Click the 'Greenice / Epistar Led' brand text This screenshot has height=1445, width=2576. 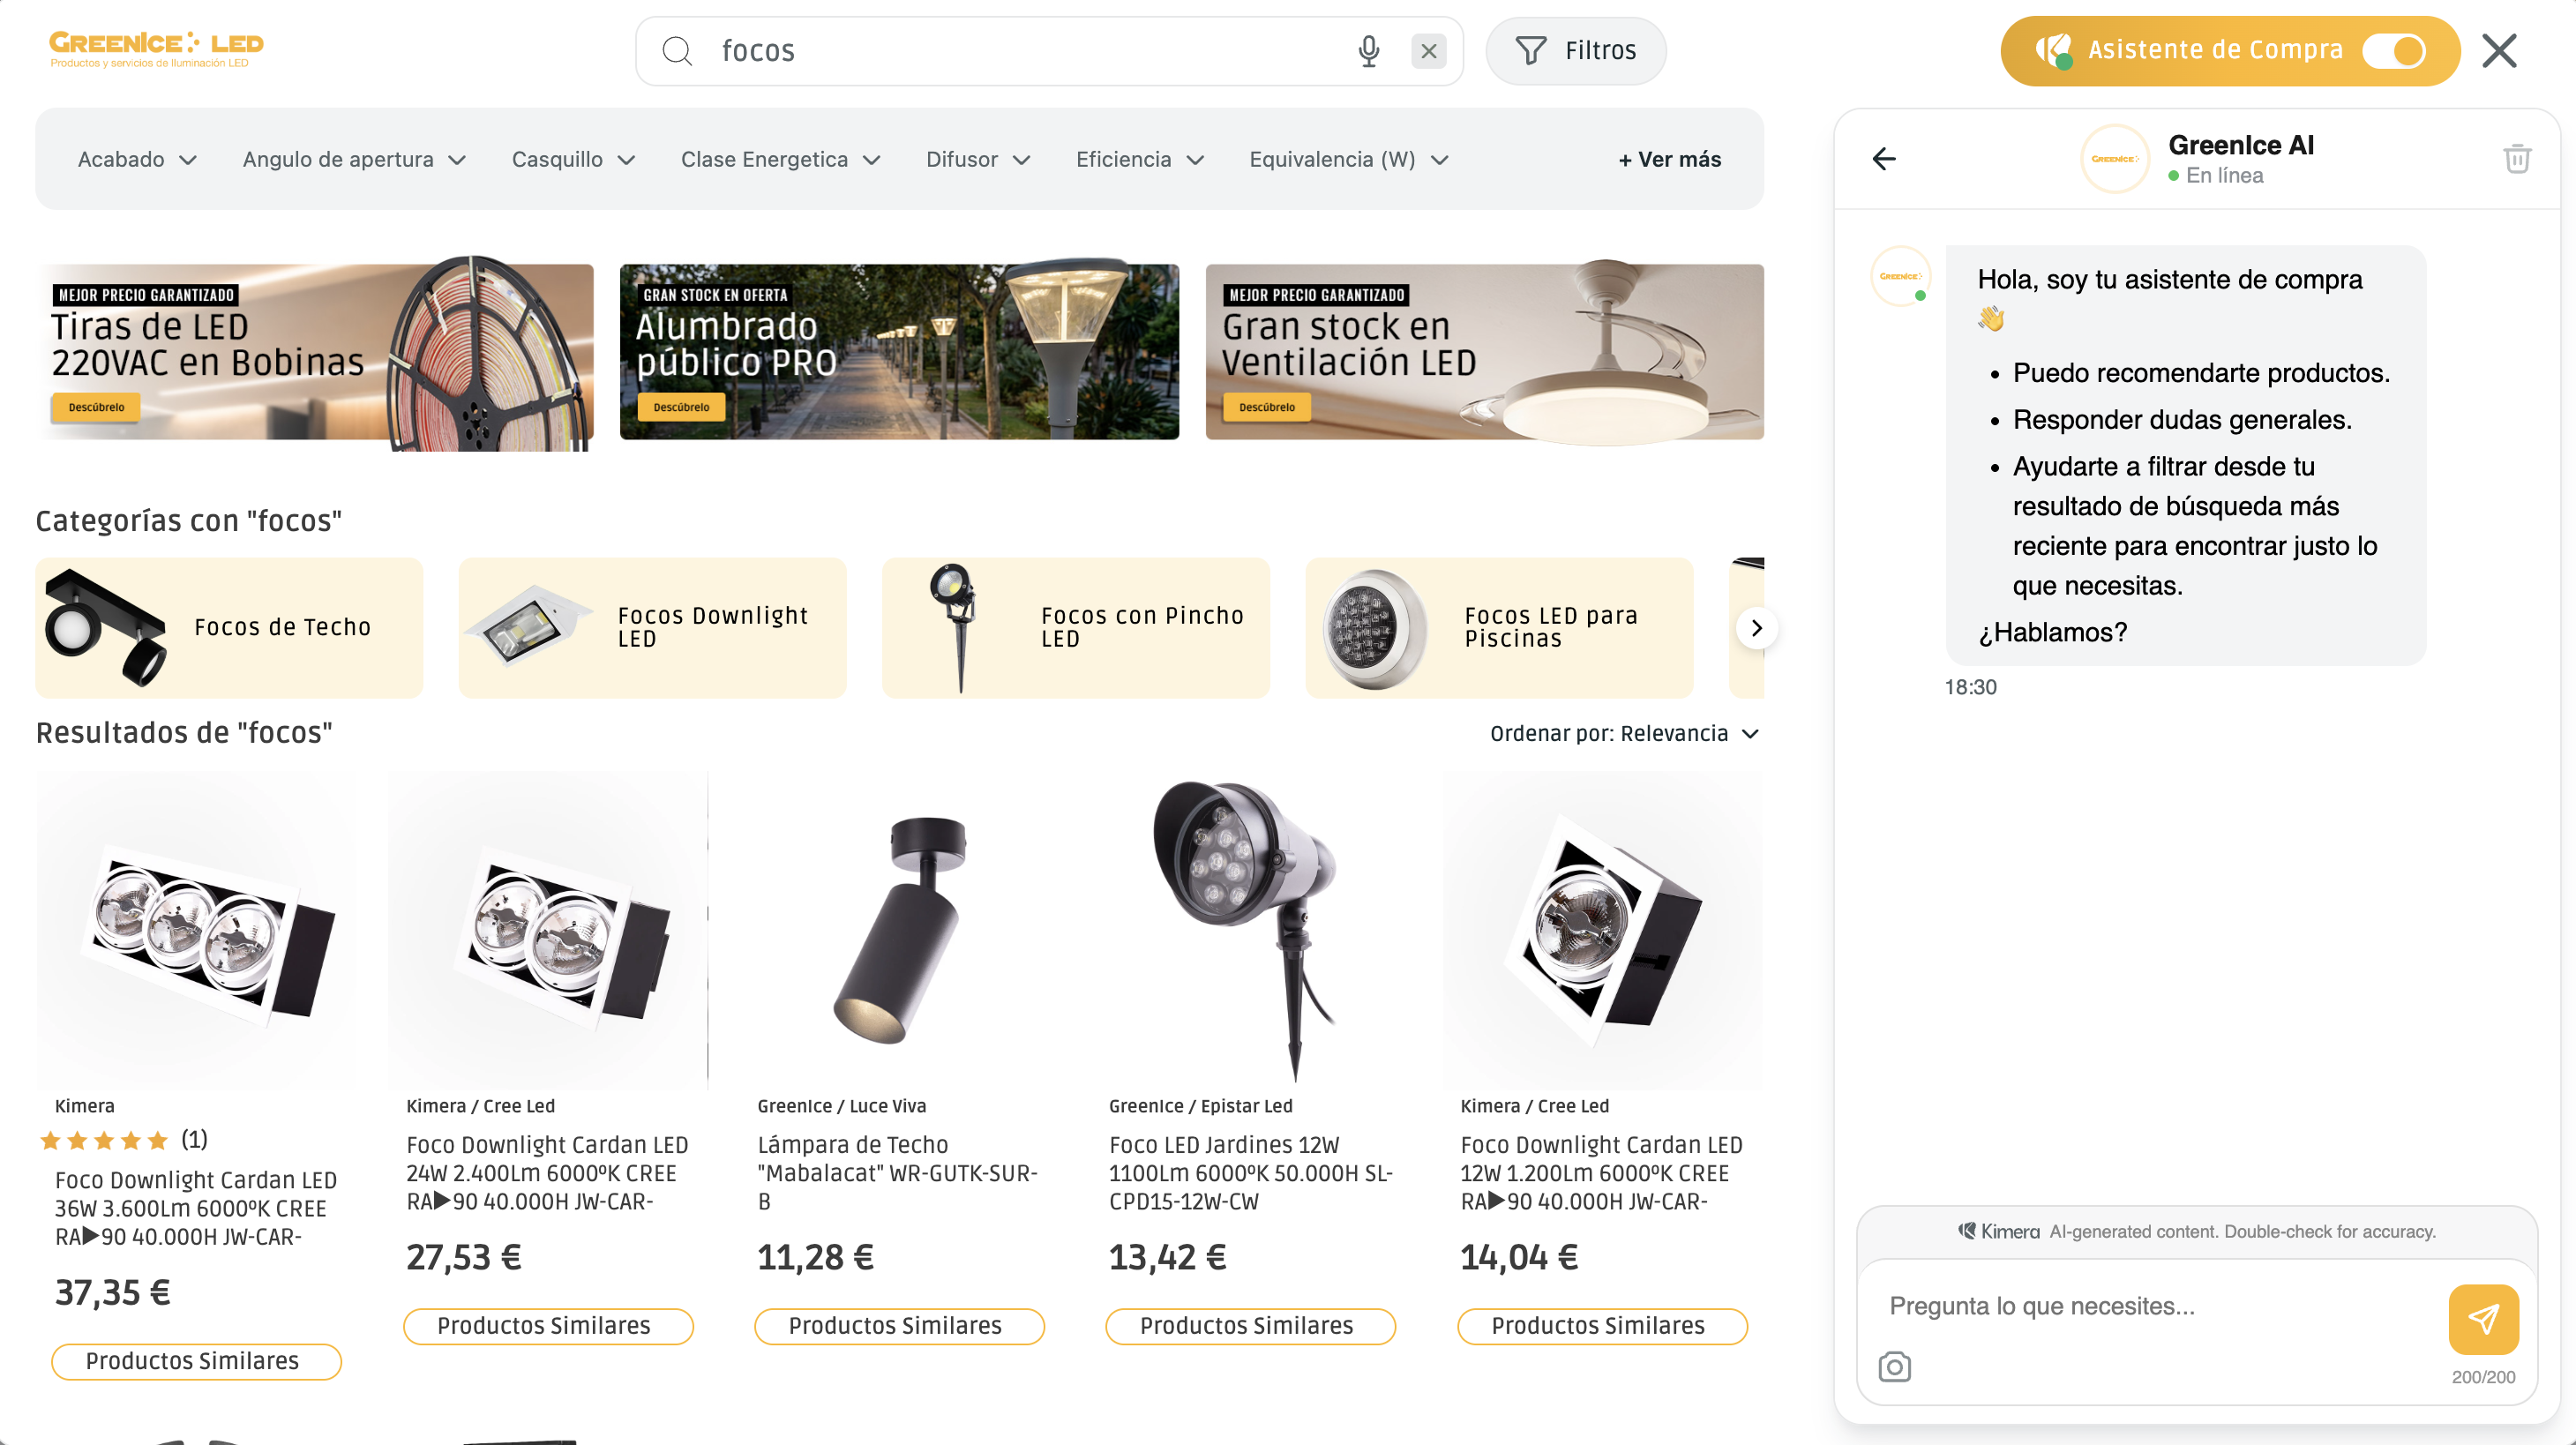[x=1200, y=1106]
